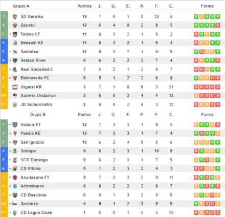Open the Pasaia KE team page
Viewport: 225px width, 217px height.
click(31, 133)
